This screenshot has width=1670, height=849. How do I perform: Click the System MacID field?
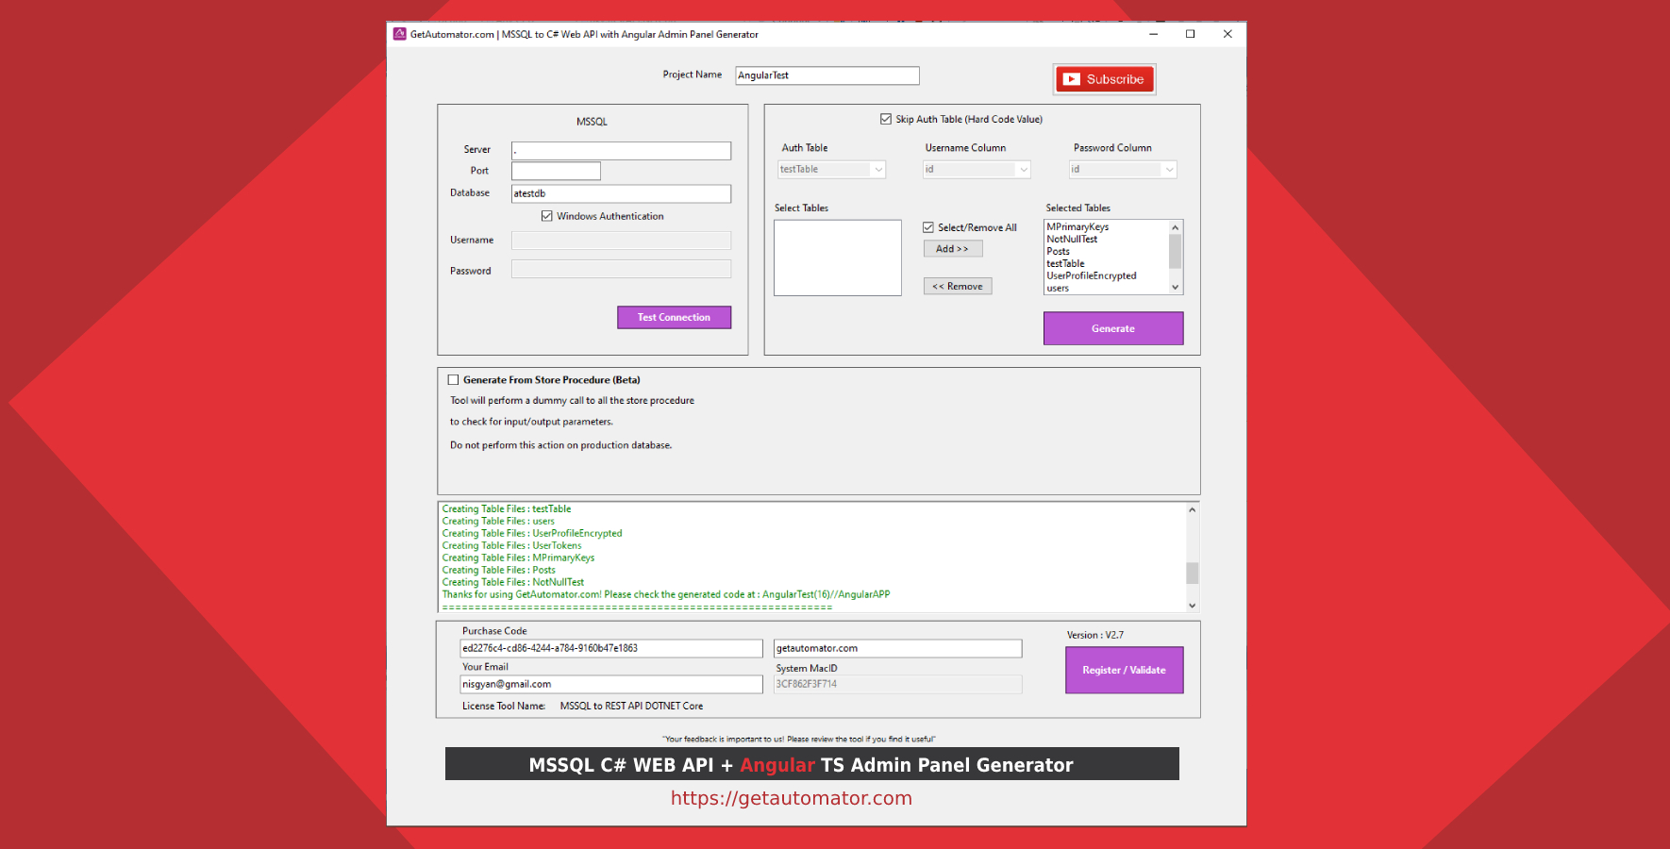tap(897, 685)
